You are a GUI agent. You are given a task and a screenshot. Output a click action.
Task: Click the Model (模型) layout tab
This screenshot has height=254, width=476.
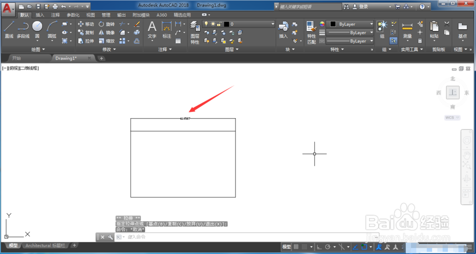click(13, 245)
